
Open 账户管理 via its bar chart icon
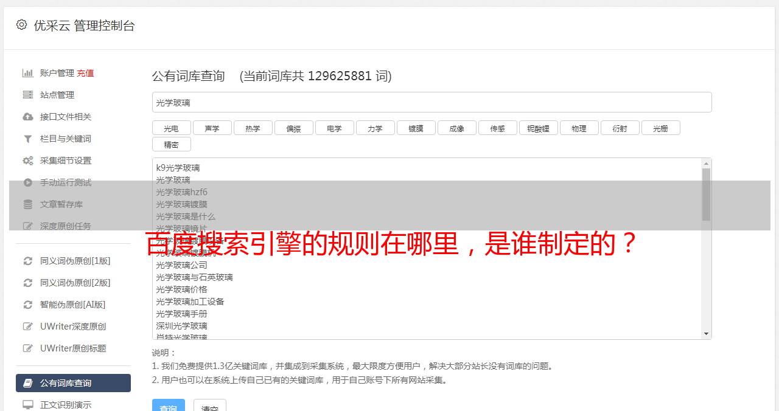click(27, 73)
